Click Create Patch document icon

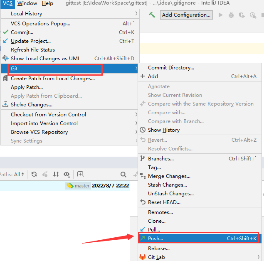tap(5, 78)
